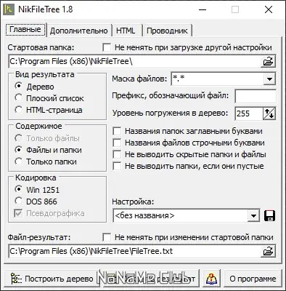Image resolution: width=286 pixels, height=291 pixels.
Task: Check Не менять при загрузке другой настройки
Action: pyautogui.click(x=187, y=47)
